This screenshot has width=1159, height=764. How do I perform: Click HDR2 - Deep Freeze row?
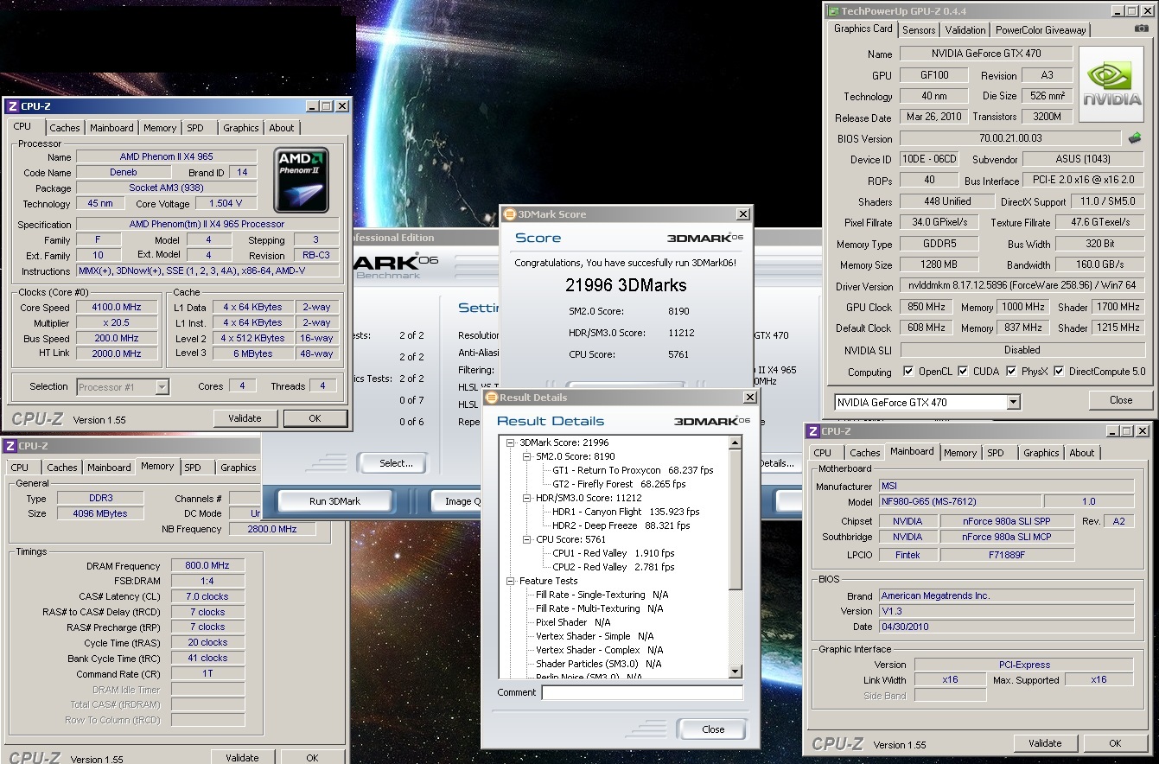[x=621, y=525]
